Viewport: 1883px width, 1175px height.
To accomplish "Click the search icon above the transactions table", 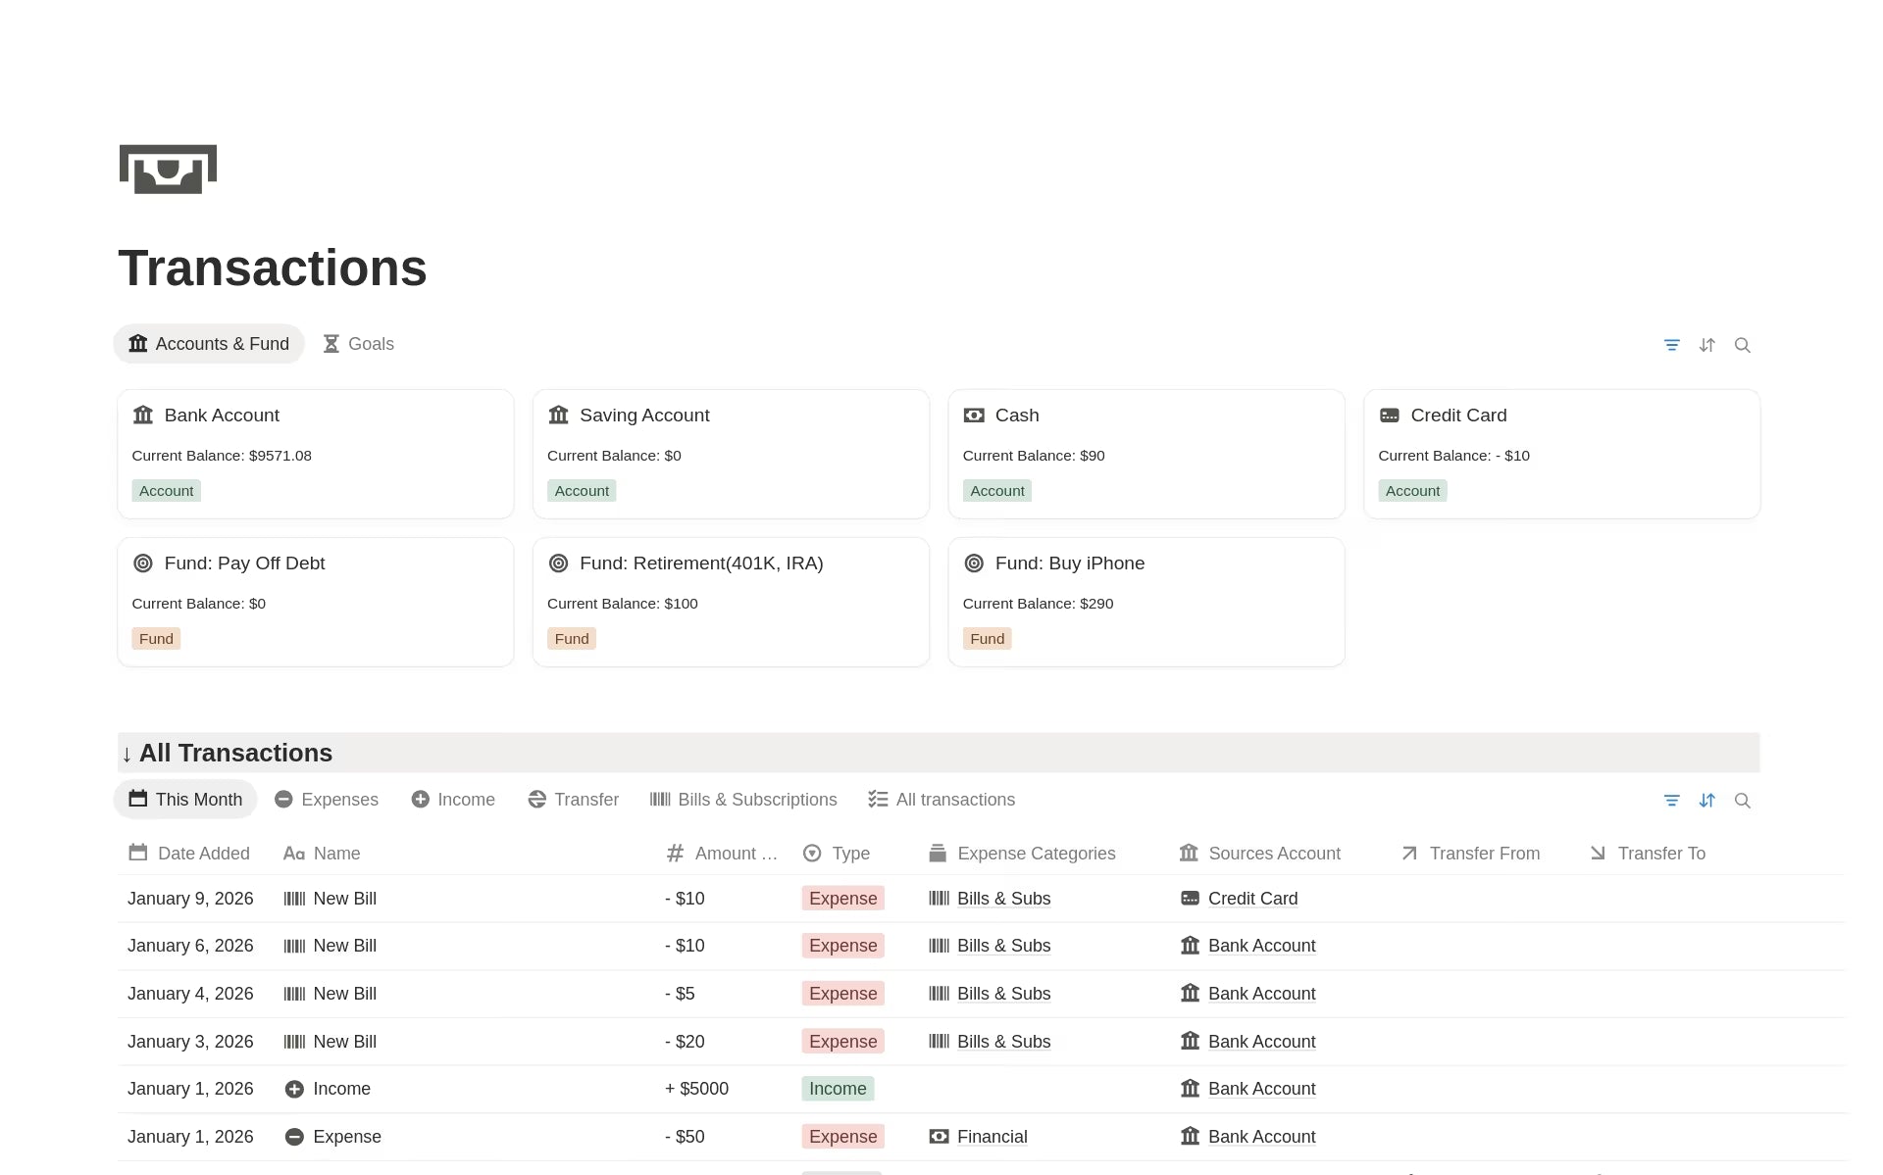I will tap(1743, 801).
